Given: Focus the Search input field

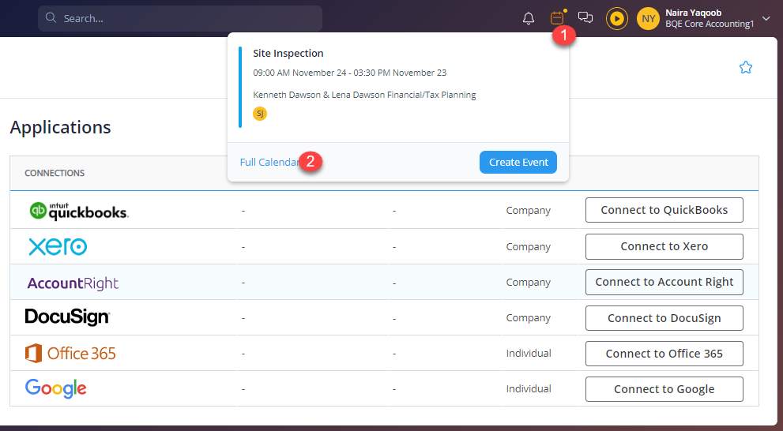Looking at the screenshot, I should tap(180, 18).
